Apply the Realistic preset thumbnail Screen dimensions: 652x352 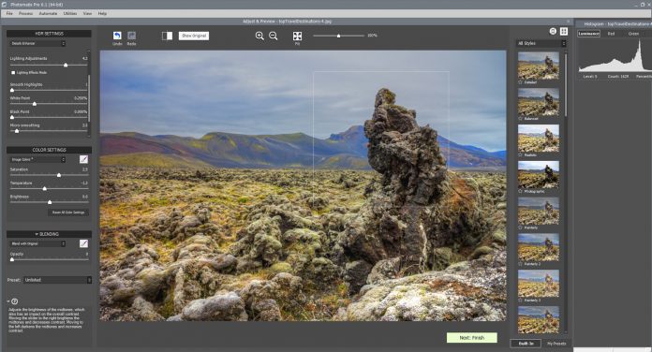click(539, 138)
